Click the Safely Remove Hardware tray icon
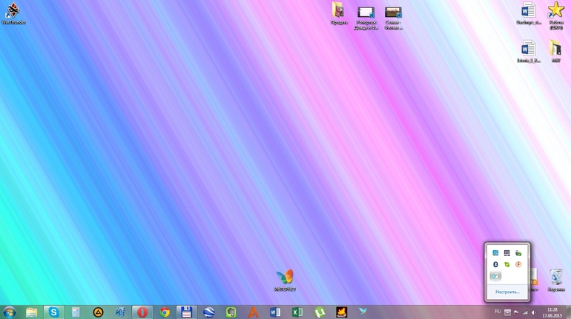This screenshot has width=571, height=319. (518, 253)
